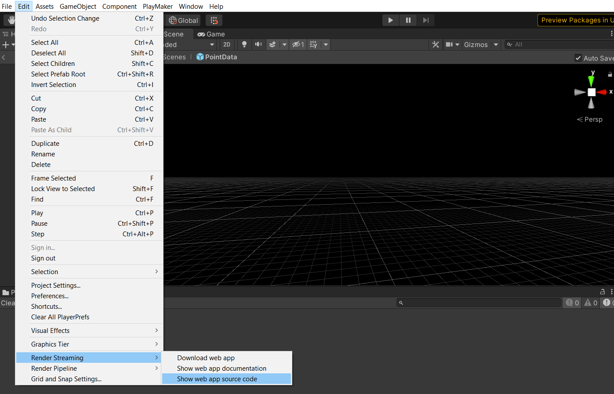The width and height of the screenshot is (614, 394).
Task: Uncheck the Auto Save checkbox
Action: (x=578, y=58)
